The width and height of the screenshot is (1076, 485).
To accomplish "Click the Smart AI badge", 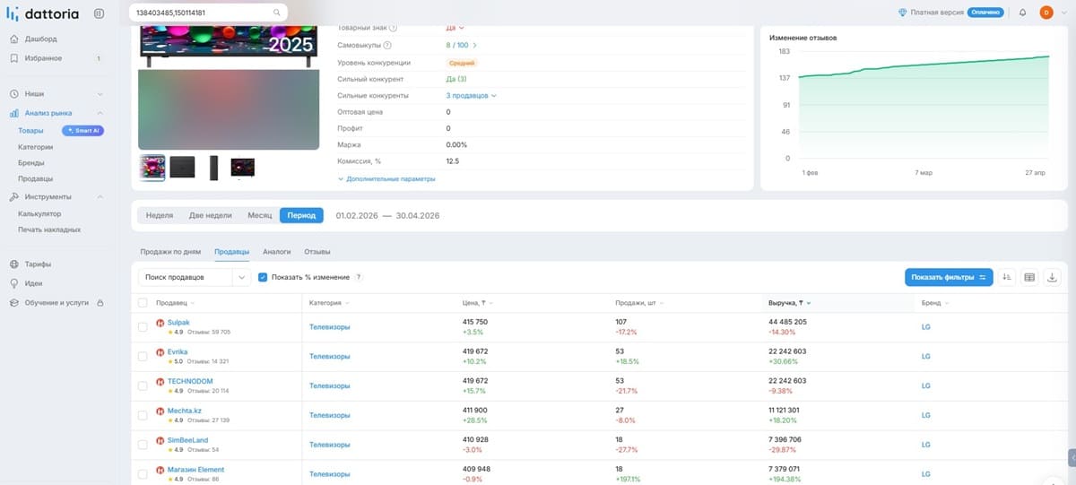I will point(83,131).
